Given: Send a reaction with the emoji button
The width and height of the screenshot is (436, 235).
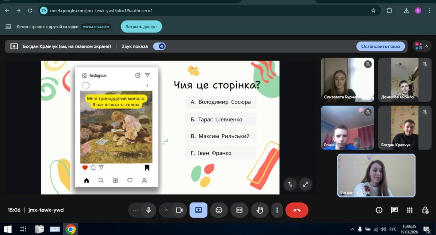Looking at the screenshot, I should [x=219, y=210].
